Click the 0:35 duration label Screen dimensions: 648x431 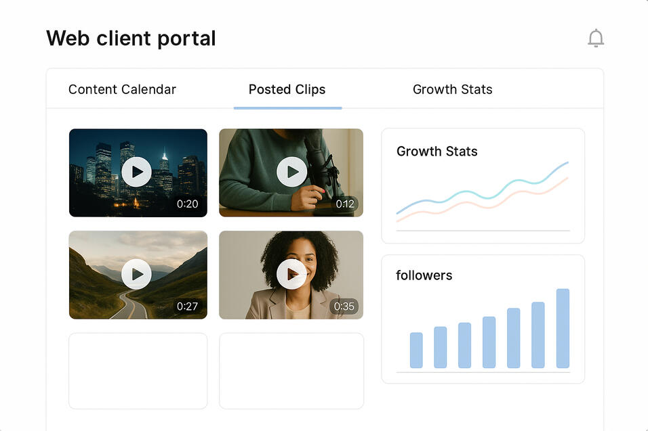pos(344,306)
